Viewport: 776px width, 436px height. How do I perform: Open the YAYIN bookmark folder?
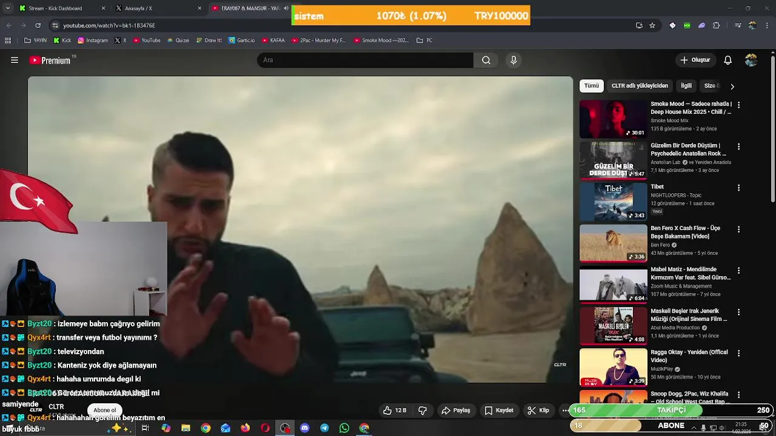point(35,41)
